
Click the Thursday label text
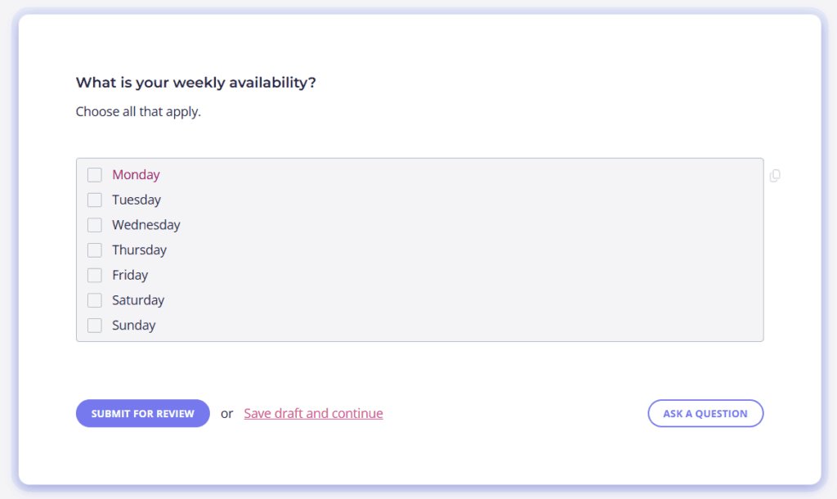coord(139,250)
